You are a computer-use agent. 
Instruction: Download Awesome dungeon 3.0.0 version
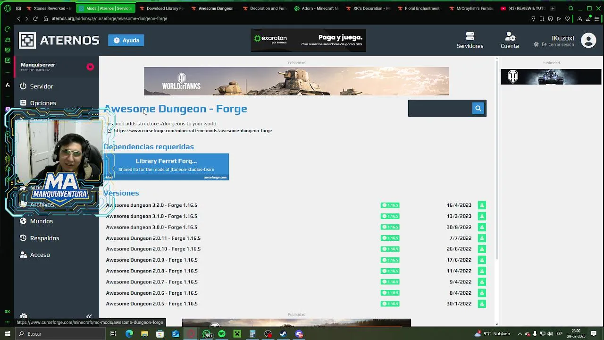482,227
